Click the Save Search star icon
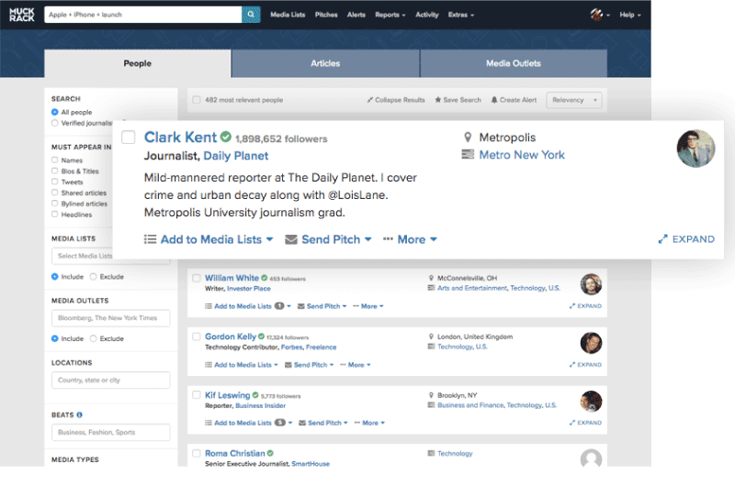Image resolution: width=735 pixels, height=486 pixels. click(x=438, y=100)
